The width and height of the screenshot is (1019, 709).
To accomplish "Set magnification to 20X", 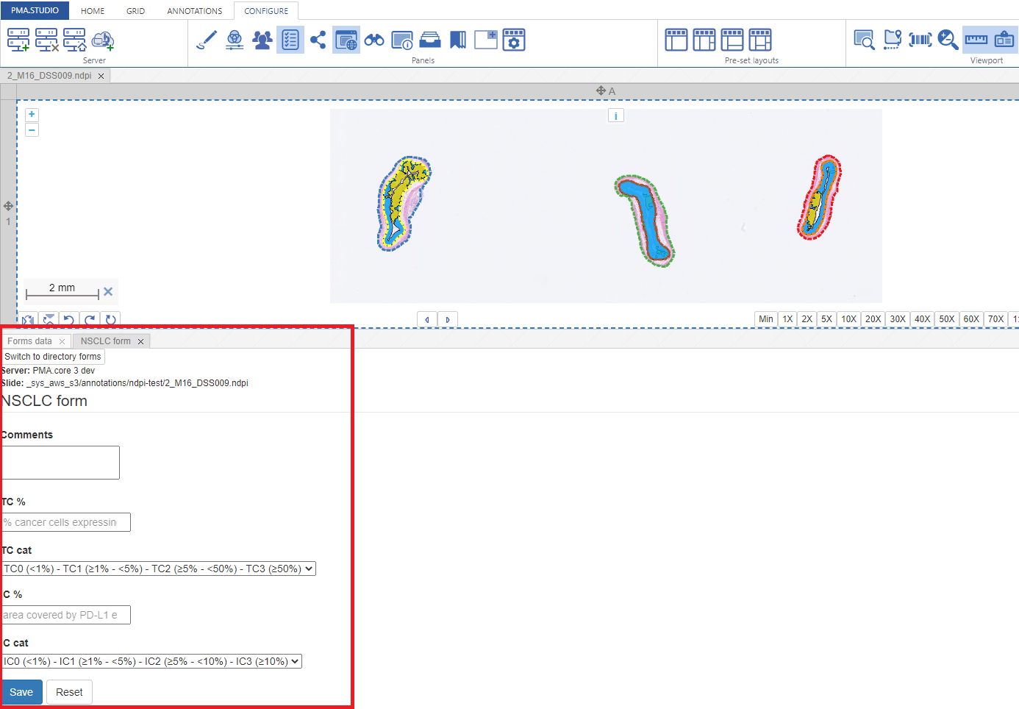I will (873, 319).
